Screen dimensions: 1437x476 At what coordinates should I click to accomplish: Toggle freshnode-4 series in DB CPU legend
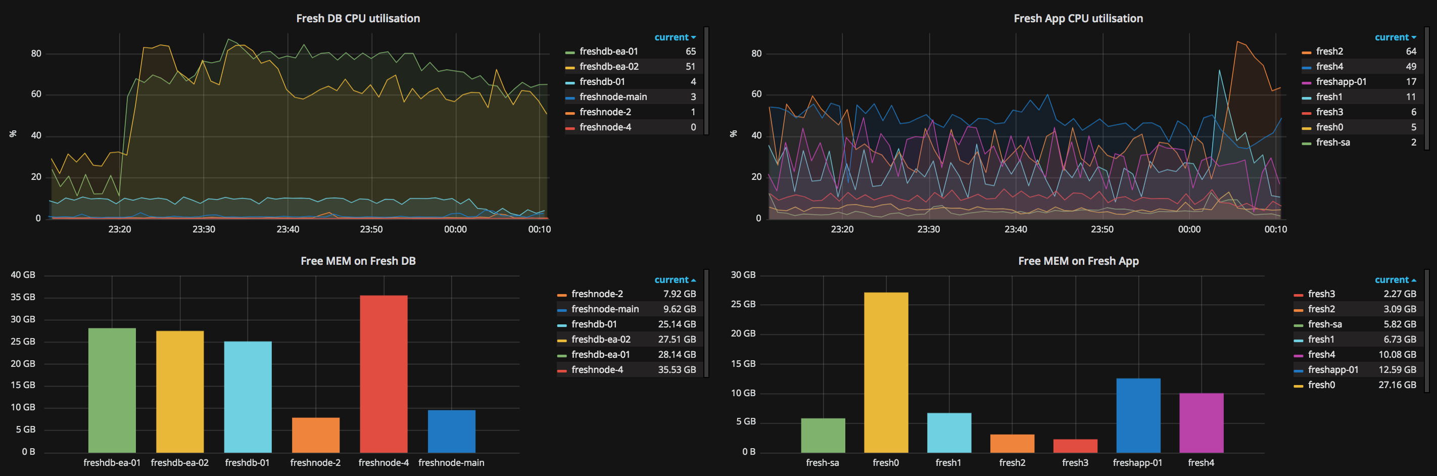[x=605, y=127]
